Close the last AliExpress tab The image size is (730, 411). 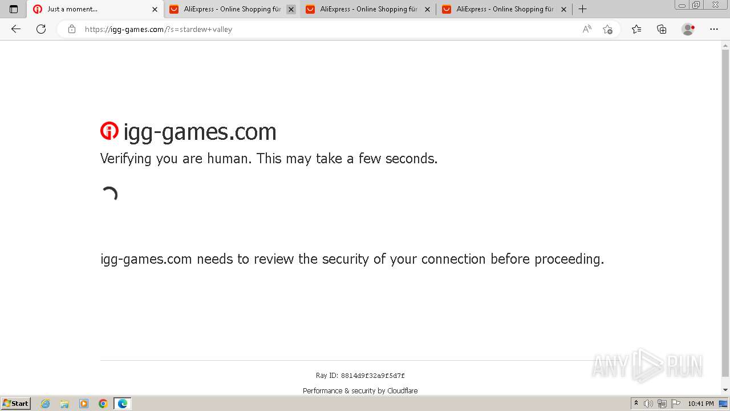coord(563,9)
